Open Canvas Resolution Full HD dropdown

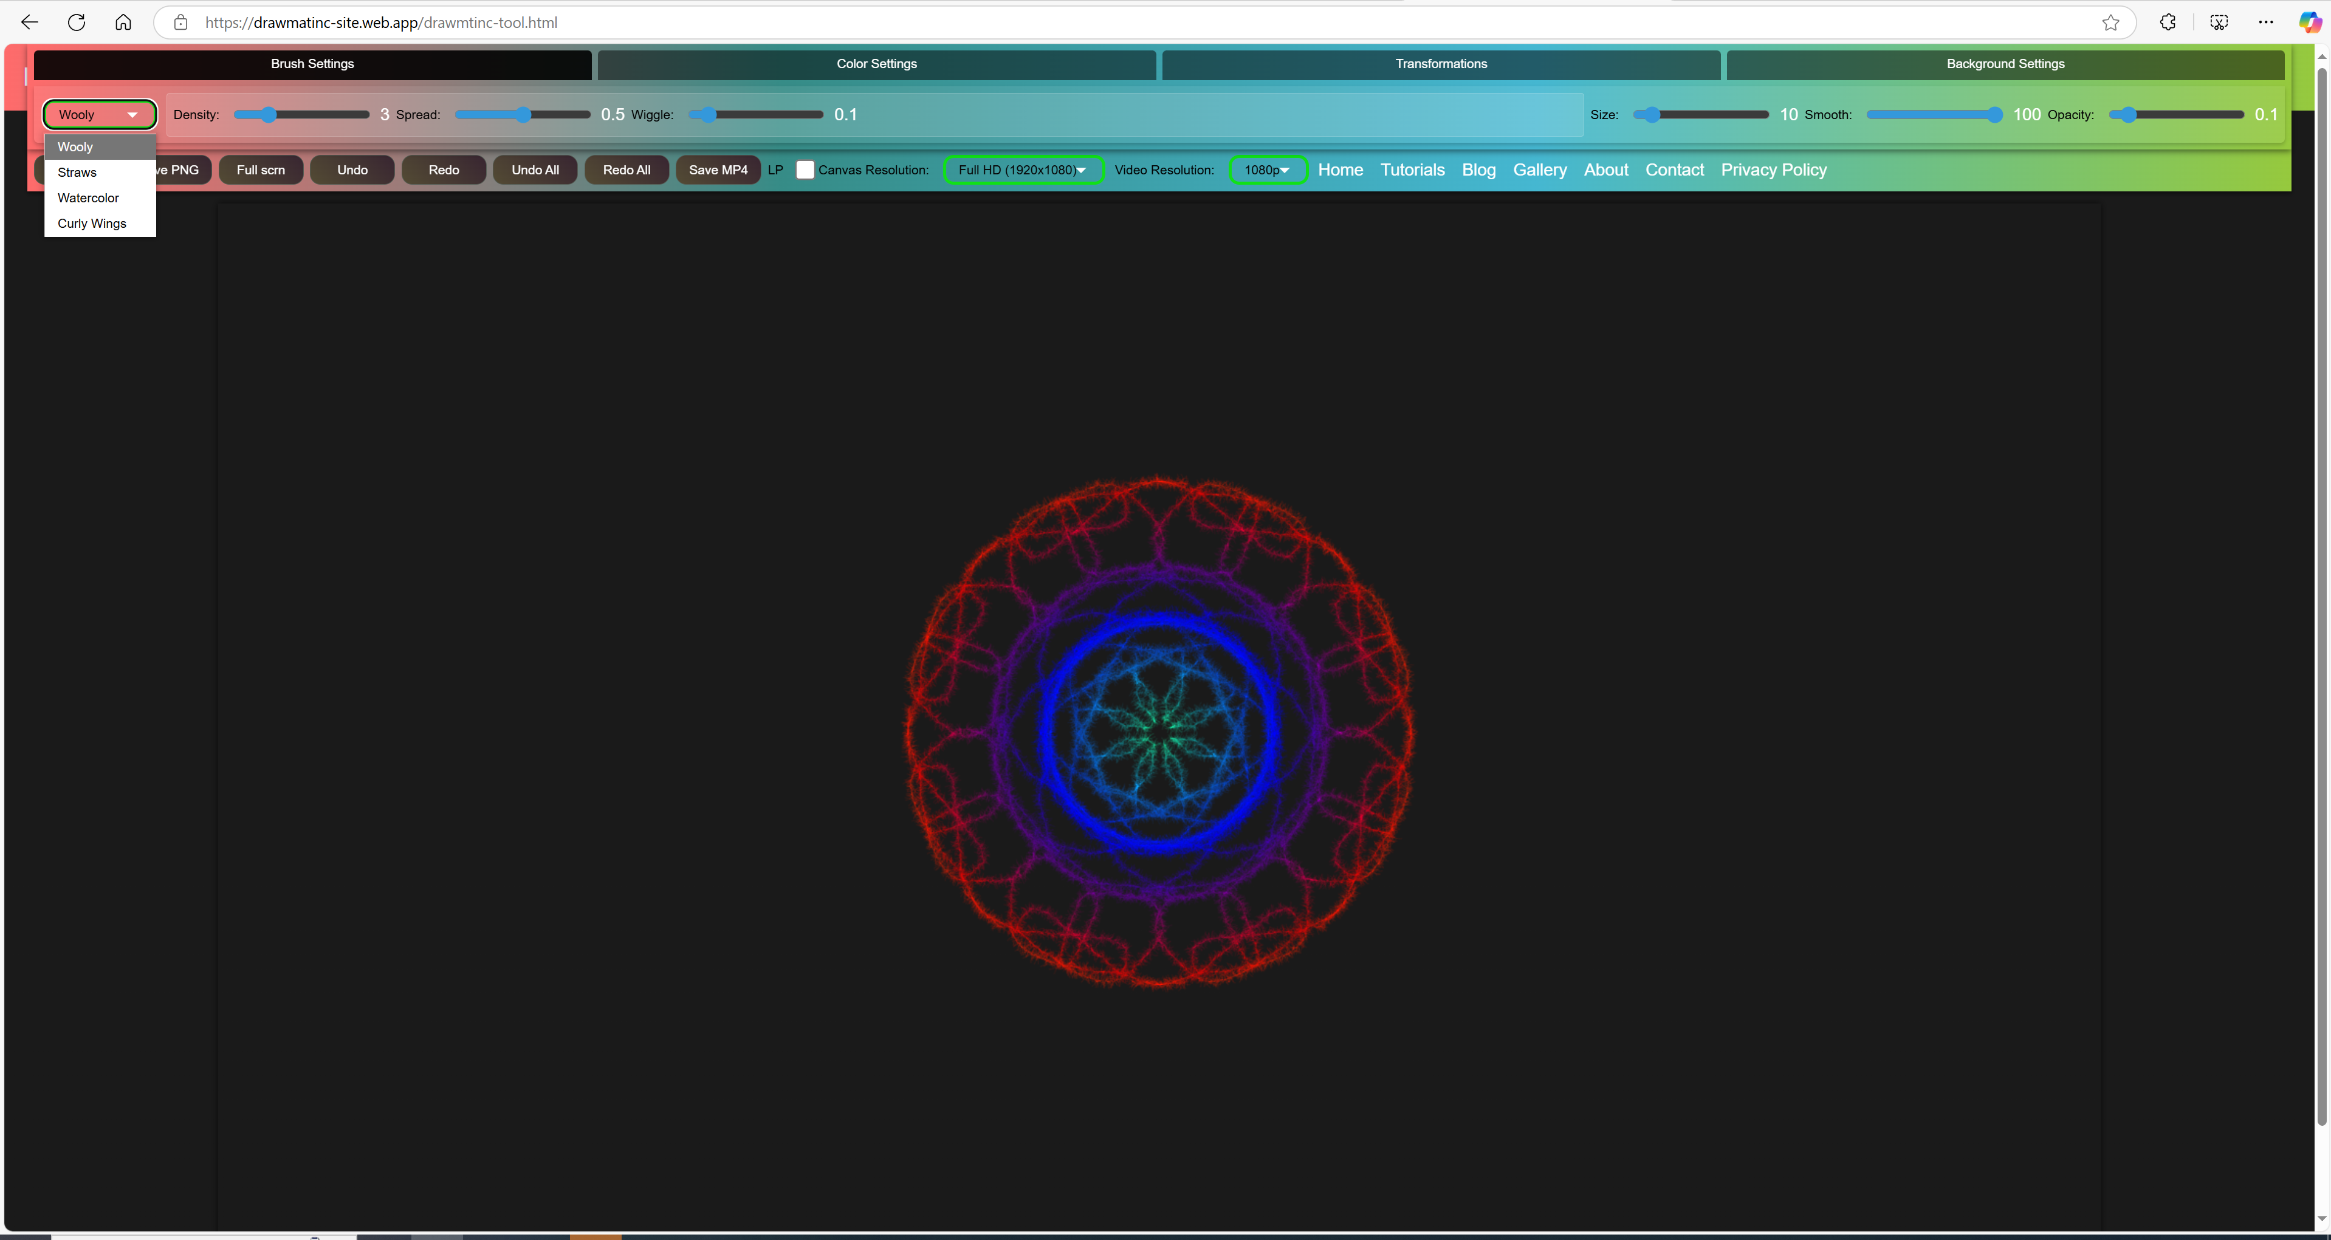pyautogui.click(x=1023, y=170)
